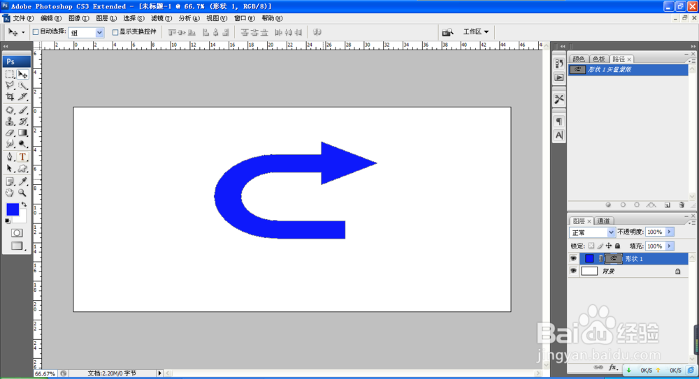Open the 组 auto-select dropdown
This screenshot has width=699, height=379.
99,33
